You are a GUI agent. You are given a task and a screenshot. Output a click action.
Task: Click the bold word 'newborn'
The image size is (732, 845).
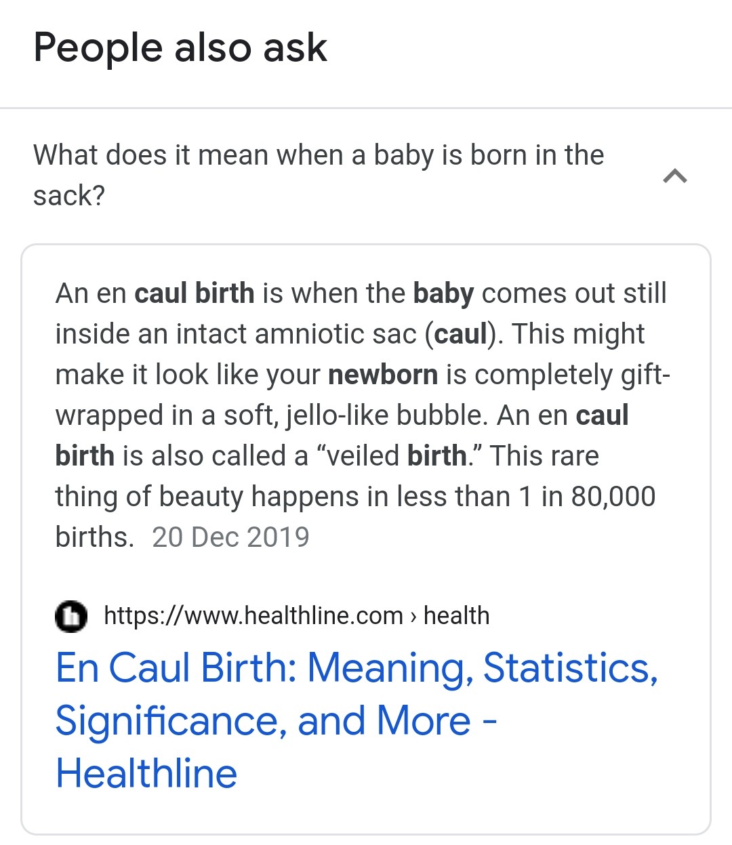point(383,375)
